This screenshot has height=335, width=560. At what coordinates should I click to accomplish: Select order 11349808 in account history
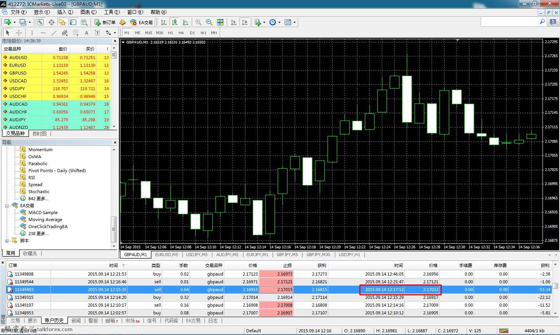(x=279, y=274)
